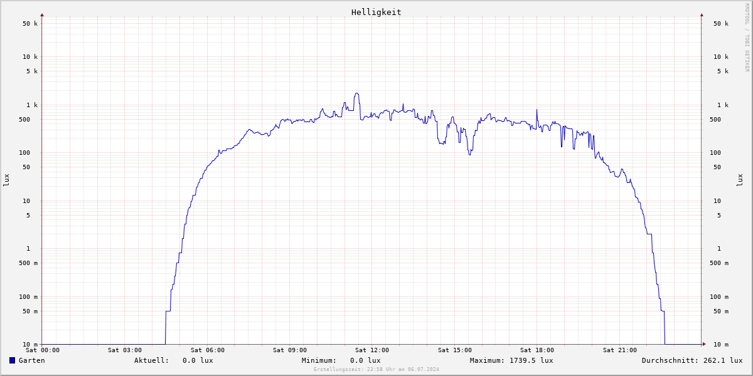Click the Sat 15:00 time axis label
Screen dimensions: 753x376
click(x=455, y=350)
